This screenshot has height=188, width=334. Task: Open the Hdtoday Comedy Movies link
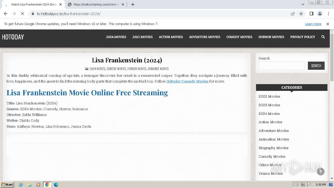click(x=187, y=81)
